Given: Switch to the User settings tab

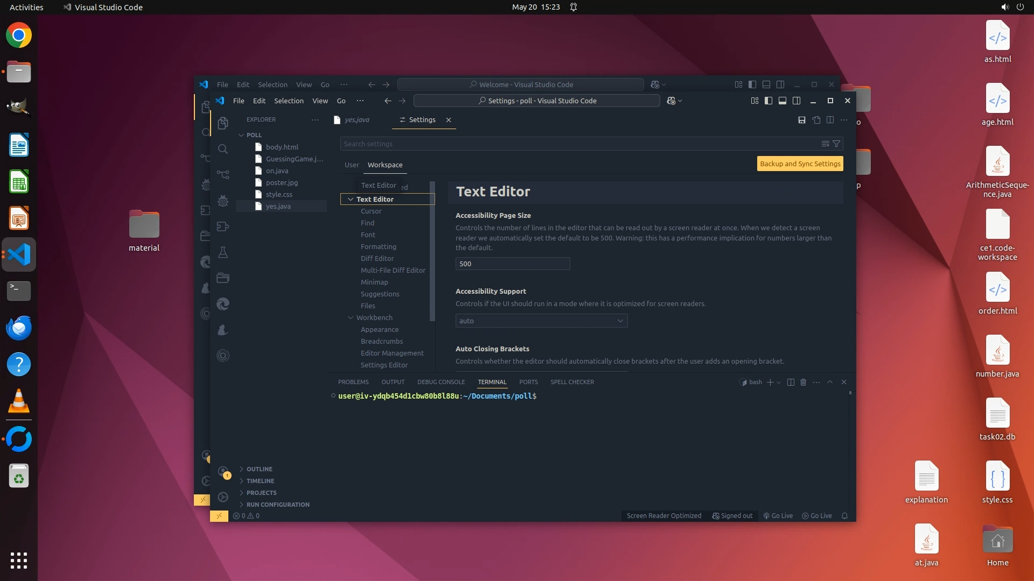Looking at the screenshot, I should [x=352, y=165].
